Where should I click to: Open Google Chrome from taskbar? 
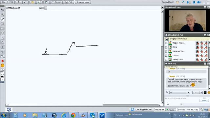pyautogui.click(x=73, y=115)
